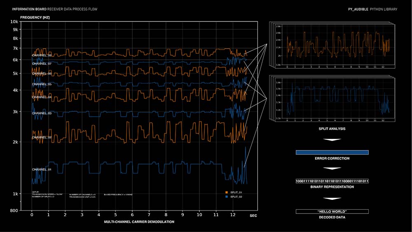The width and height of the screenshot is (412, 232).
Task: Click the orange SPLIT_01 legend swatch
Action: coord(227,192)
